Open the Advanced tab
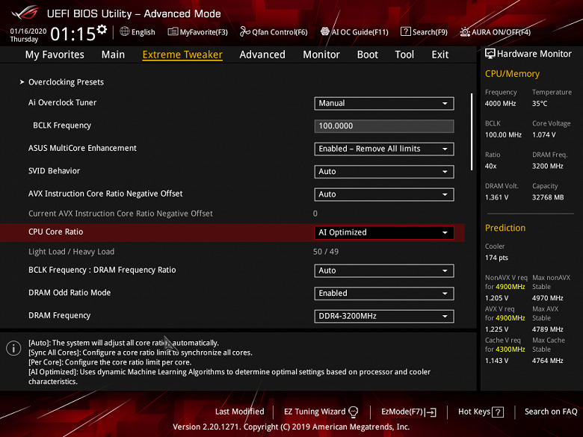The width and height of the screenshot is (583, 437). [x=262, y=55]
